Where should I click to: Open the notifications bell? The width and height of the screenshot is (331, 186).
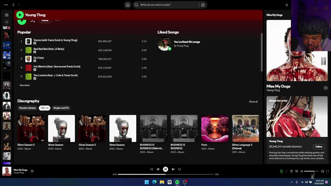pos(287,5)
